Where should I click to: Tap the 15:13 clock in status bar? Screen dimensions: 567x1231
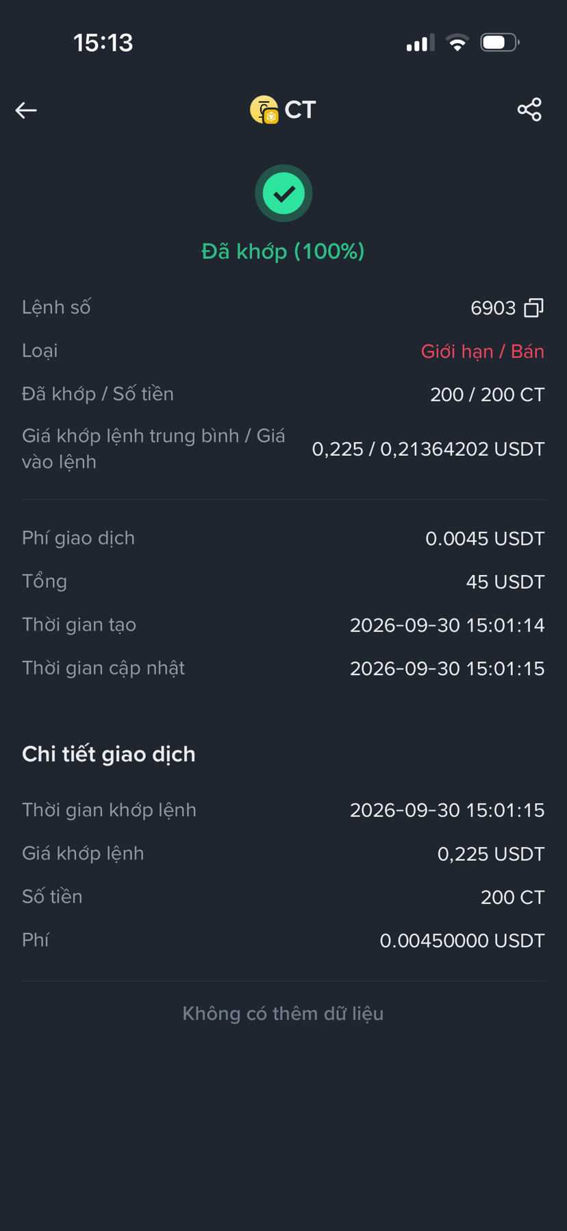[103, 42]
